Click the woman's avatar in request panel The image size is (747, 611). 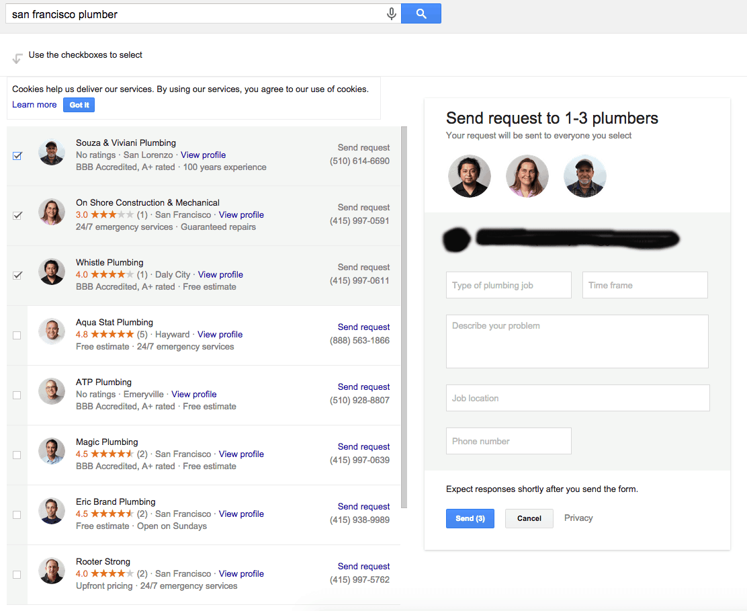tap(527, 176)
